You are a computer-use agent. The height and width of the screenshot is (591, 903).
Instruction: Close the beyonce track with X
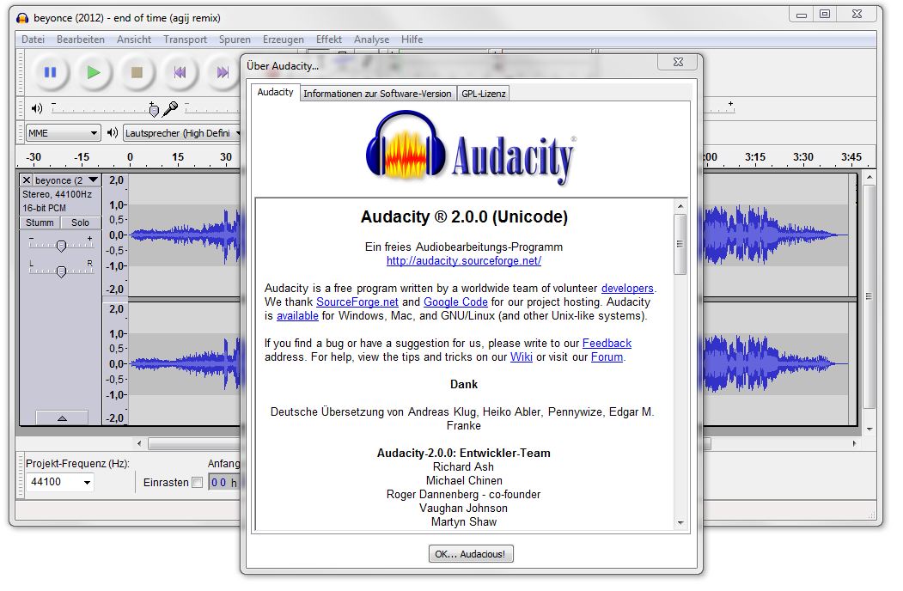click(x=27, y=180)
